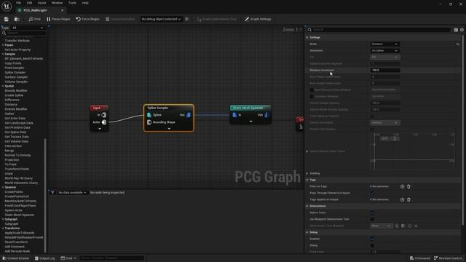
Task: Open the details panel settings gear
Action: [x=462, y=30]
